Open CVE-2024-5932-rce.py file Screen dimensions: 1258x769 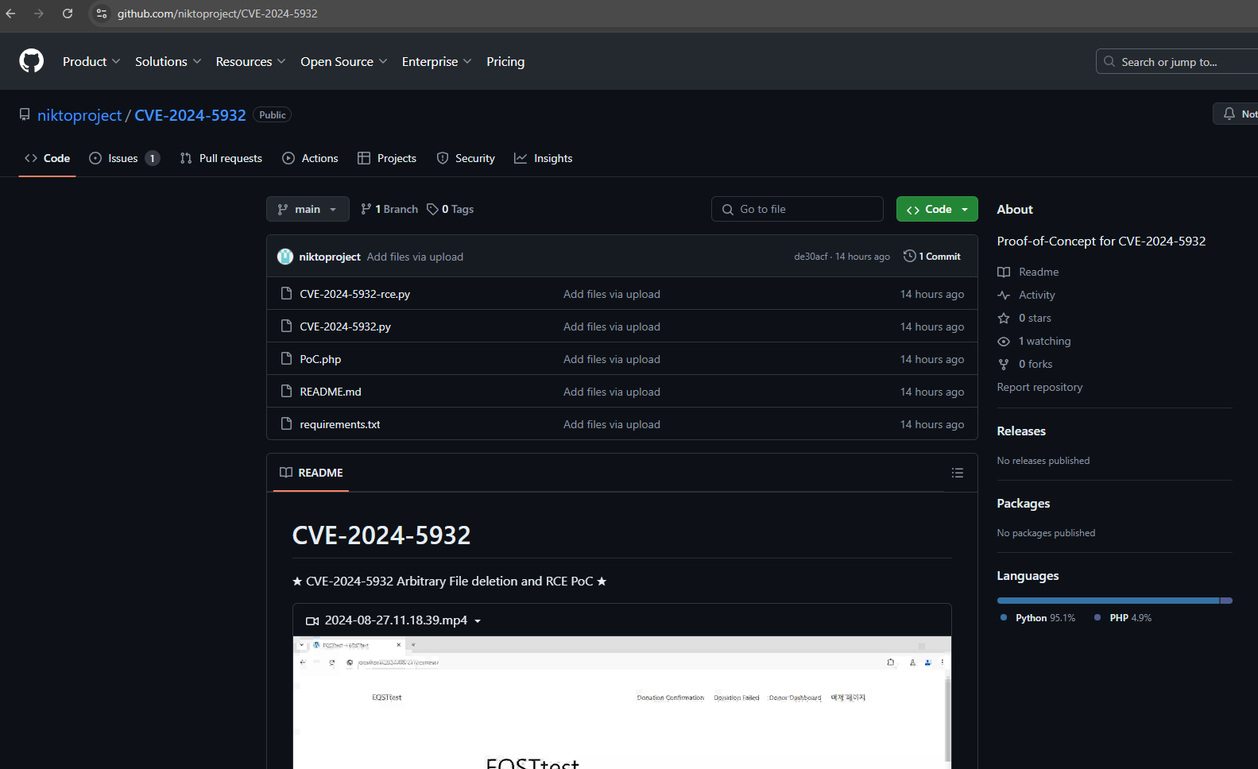point(355,294)
